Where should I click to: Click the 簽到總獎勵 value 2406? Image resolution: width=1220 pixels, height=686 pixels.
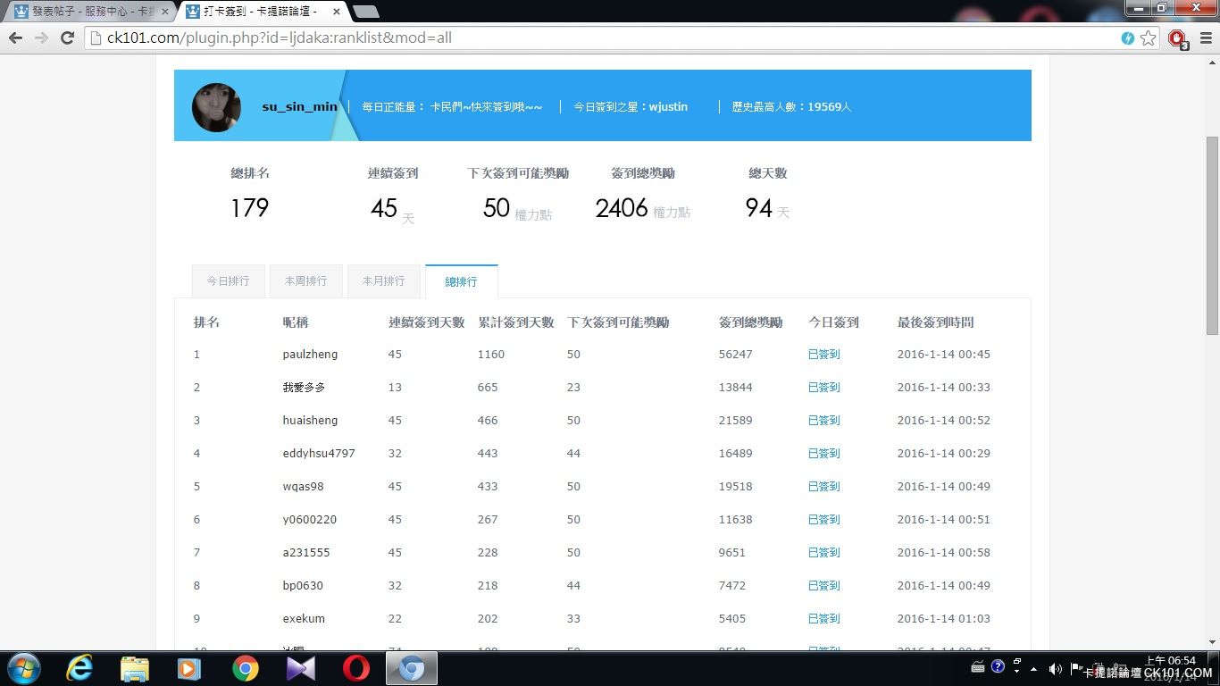click(622, 208)
